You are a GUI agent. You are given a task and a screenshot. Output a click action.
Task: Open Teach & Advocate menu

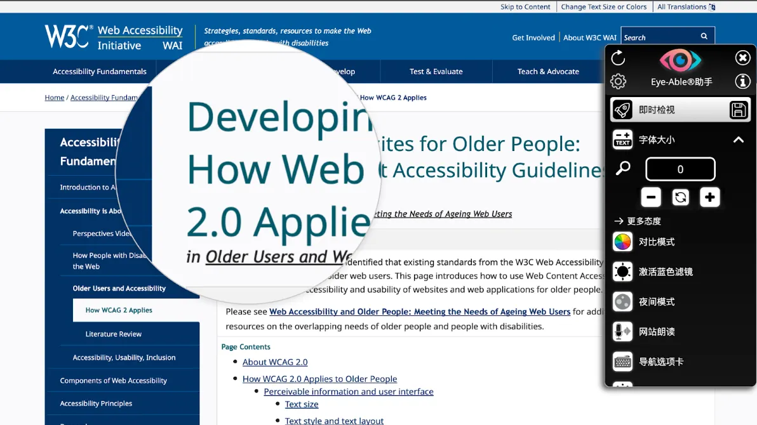click(x=548, y=72)
